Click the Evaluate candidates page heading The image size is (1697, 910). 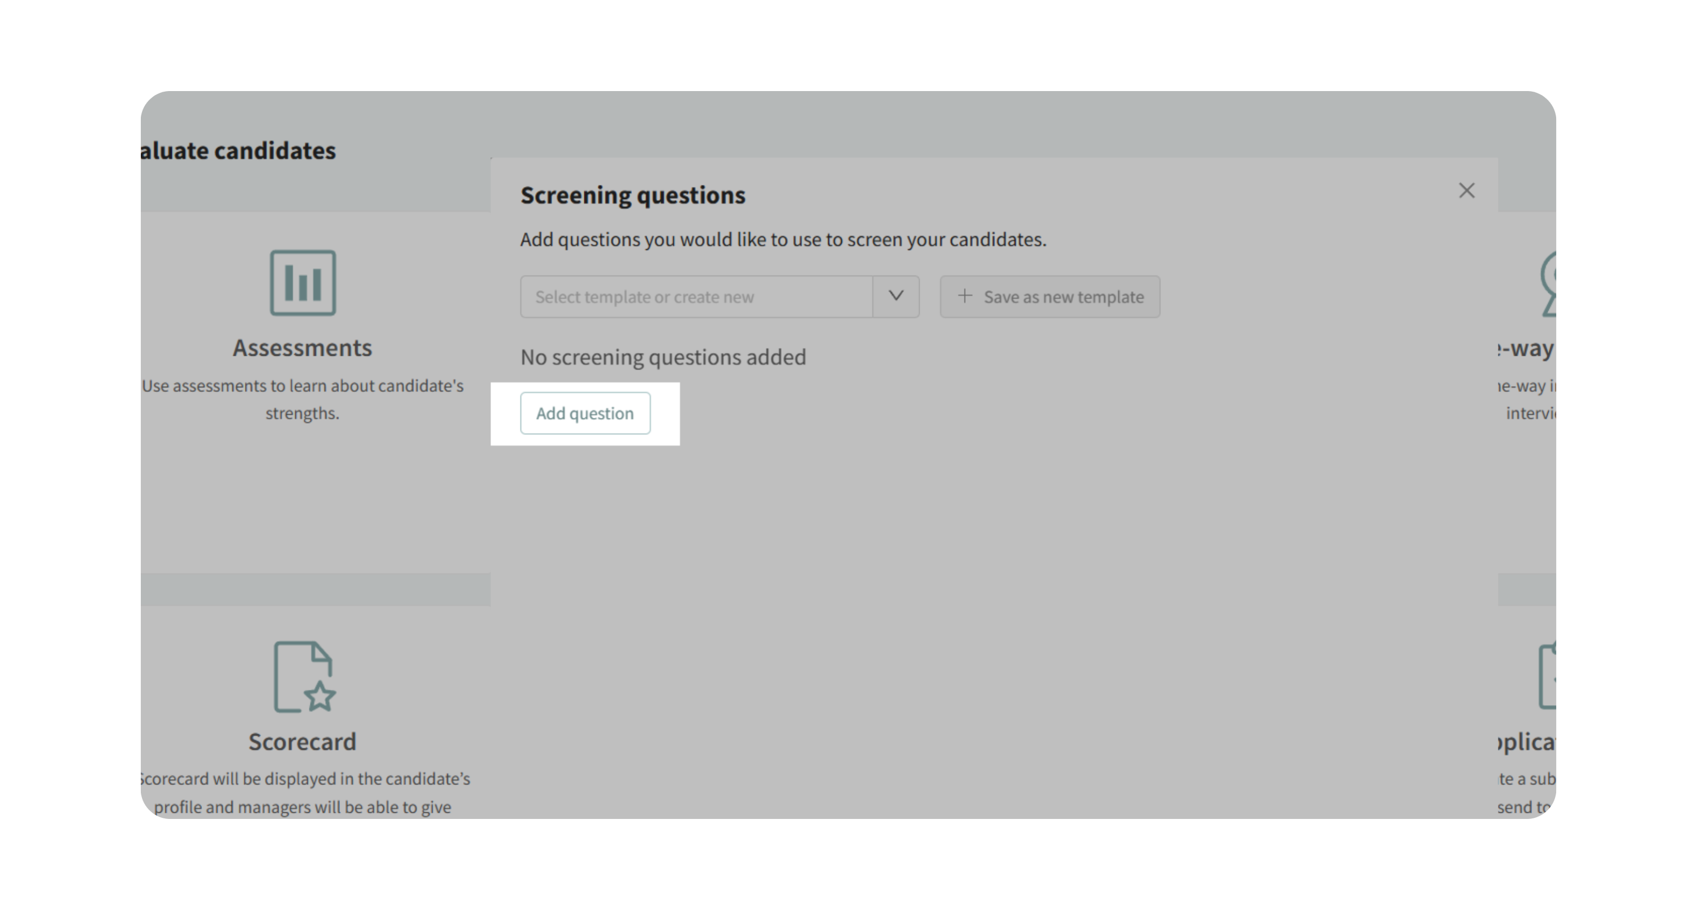[238, 151]
